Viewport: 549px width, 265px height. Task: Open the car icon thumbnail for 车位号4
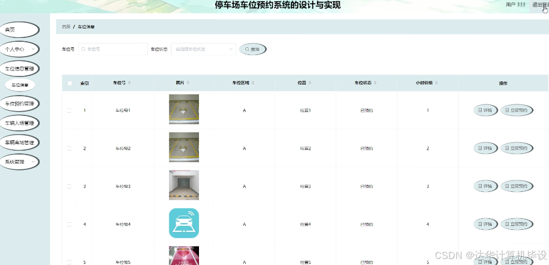[184, 223]
